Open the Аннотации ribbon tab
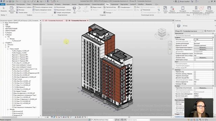The height and width of the screenshot is (121, 216). coord(66,4)
